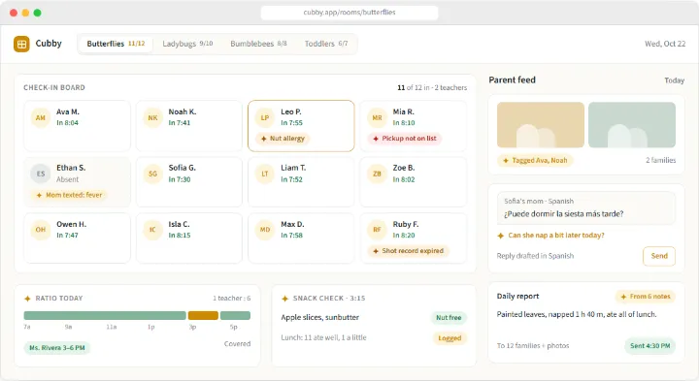Click the Covered status text
This screenshot has width=699, height=381.
pyautogui.click(x=237, y=343)
